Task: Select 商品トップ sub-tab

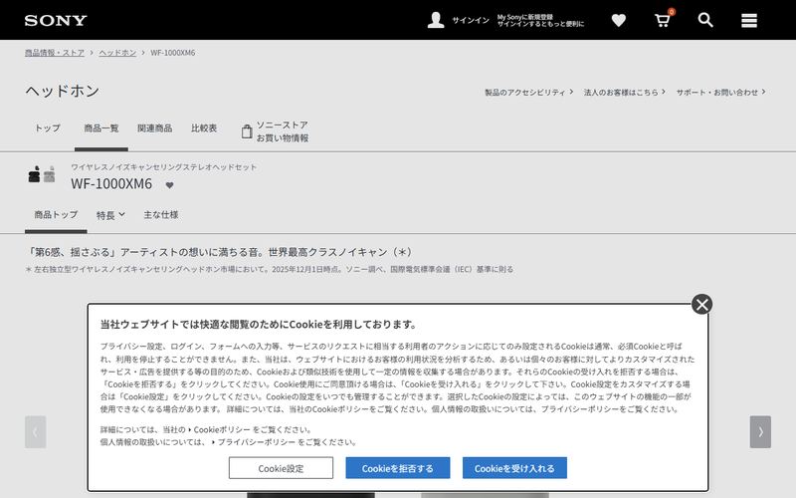Action: 56,215
